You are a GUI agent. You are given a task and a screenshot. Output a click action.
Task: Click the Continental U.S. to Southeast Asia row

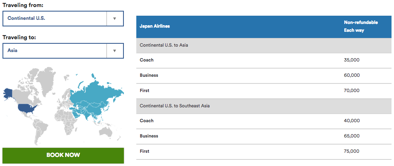265,106
